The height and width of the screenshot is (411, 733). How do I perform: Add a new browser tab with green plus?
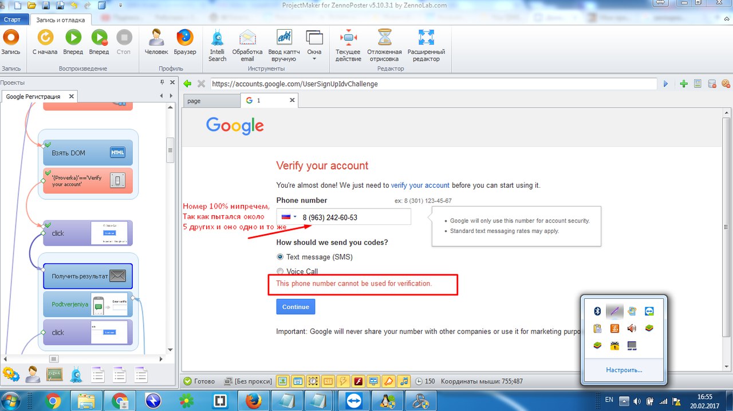(x=683, y=84)
